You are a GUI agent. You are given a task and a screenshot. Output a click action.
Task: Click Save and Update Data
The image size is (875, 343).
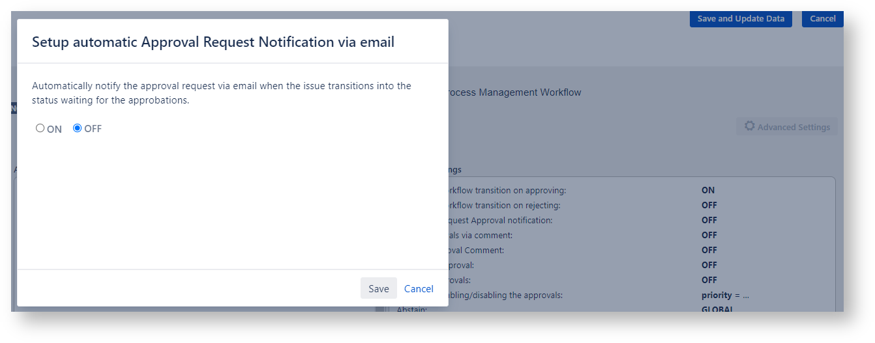point(741,19)
